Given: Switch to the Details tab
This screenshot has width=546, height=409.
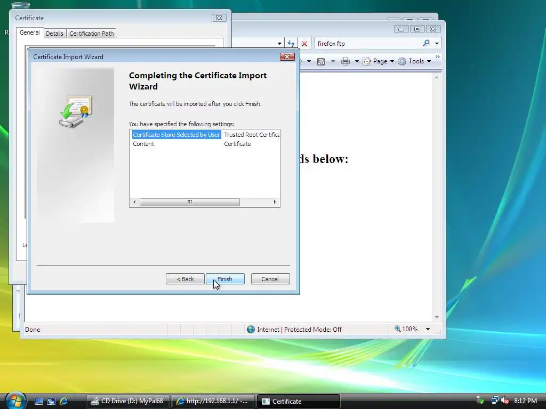Looking at the screenshot, I should tap(54, 34).
